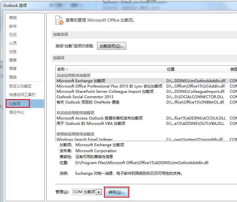Click location D:\...DDINS\UmOutlookAddin.dll cell
This screenshot has height=202, width=237.
pos(196,81)
